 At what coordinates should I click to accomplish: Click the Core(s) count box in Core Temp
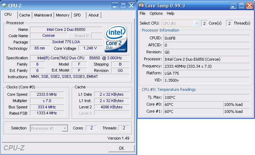(x=204, y=23)
